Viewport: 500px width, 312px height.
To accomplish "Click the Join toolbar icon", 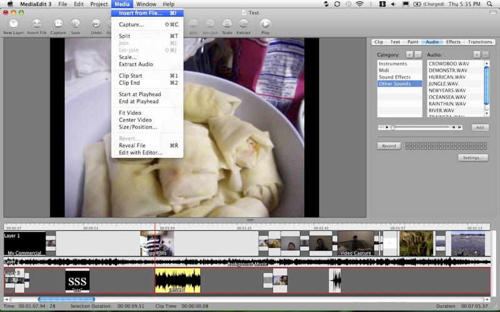I will click(193, 24).
